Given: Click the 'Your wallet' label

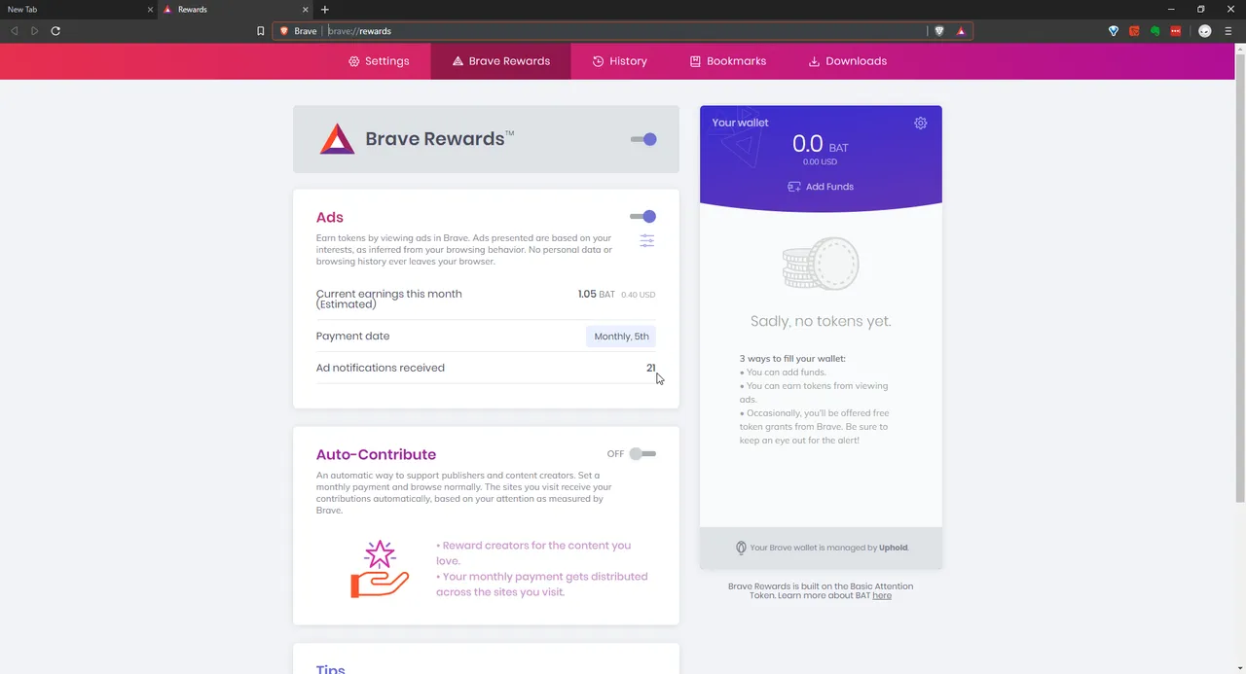Looking at the screenshot, I should coord(740,123).
